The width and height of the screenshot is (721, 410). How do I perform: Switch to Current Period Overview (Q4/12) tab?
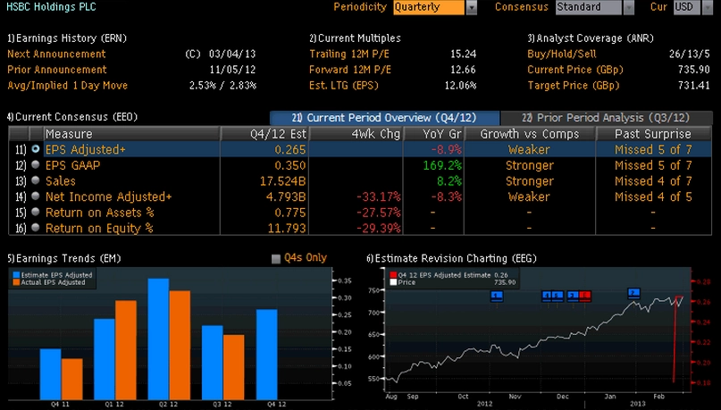coord(384,118)
